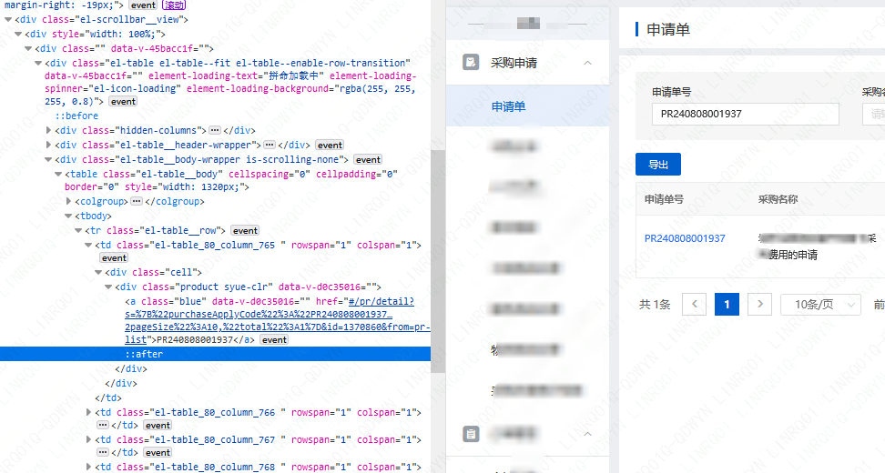This screenshot has width=885, height=473.
Task: Expand the el-table__header-wrapper div node
Action: pyautogui.click(x=49, y=145)
